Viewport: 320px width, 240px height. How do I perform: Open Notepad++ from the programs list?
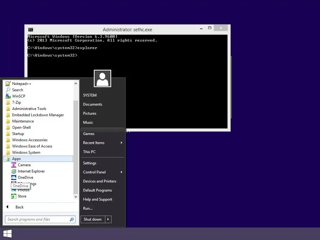click(38, 84)
